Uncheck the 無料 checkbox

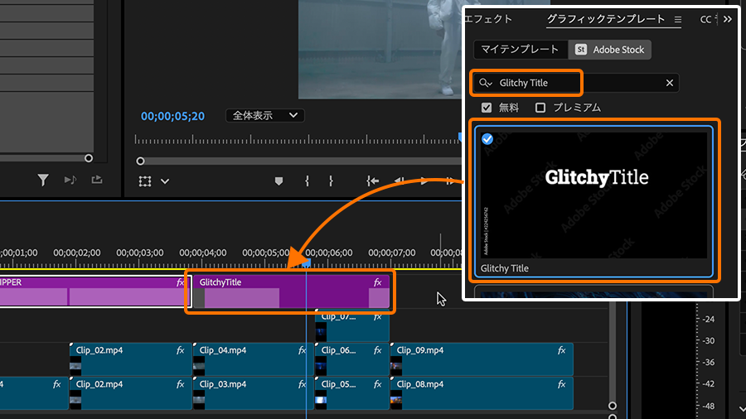click(487, 108)
